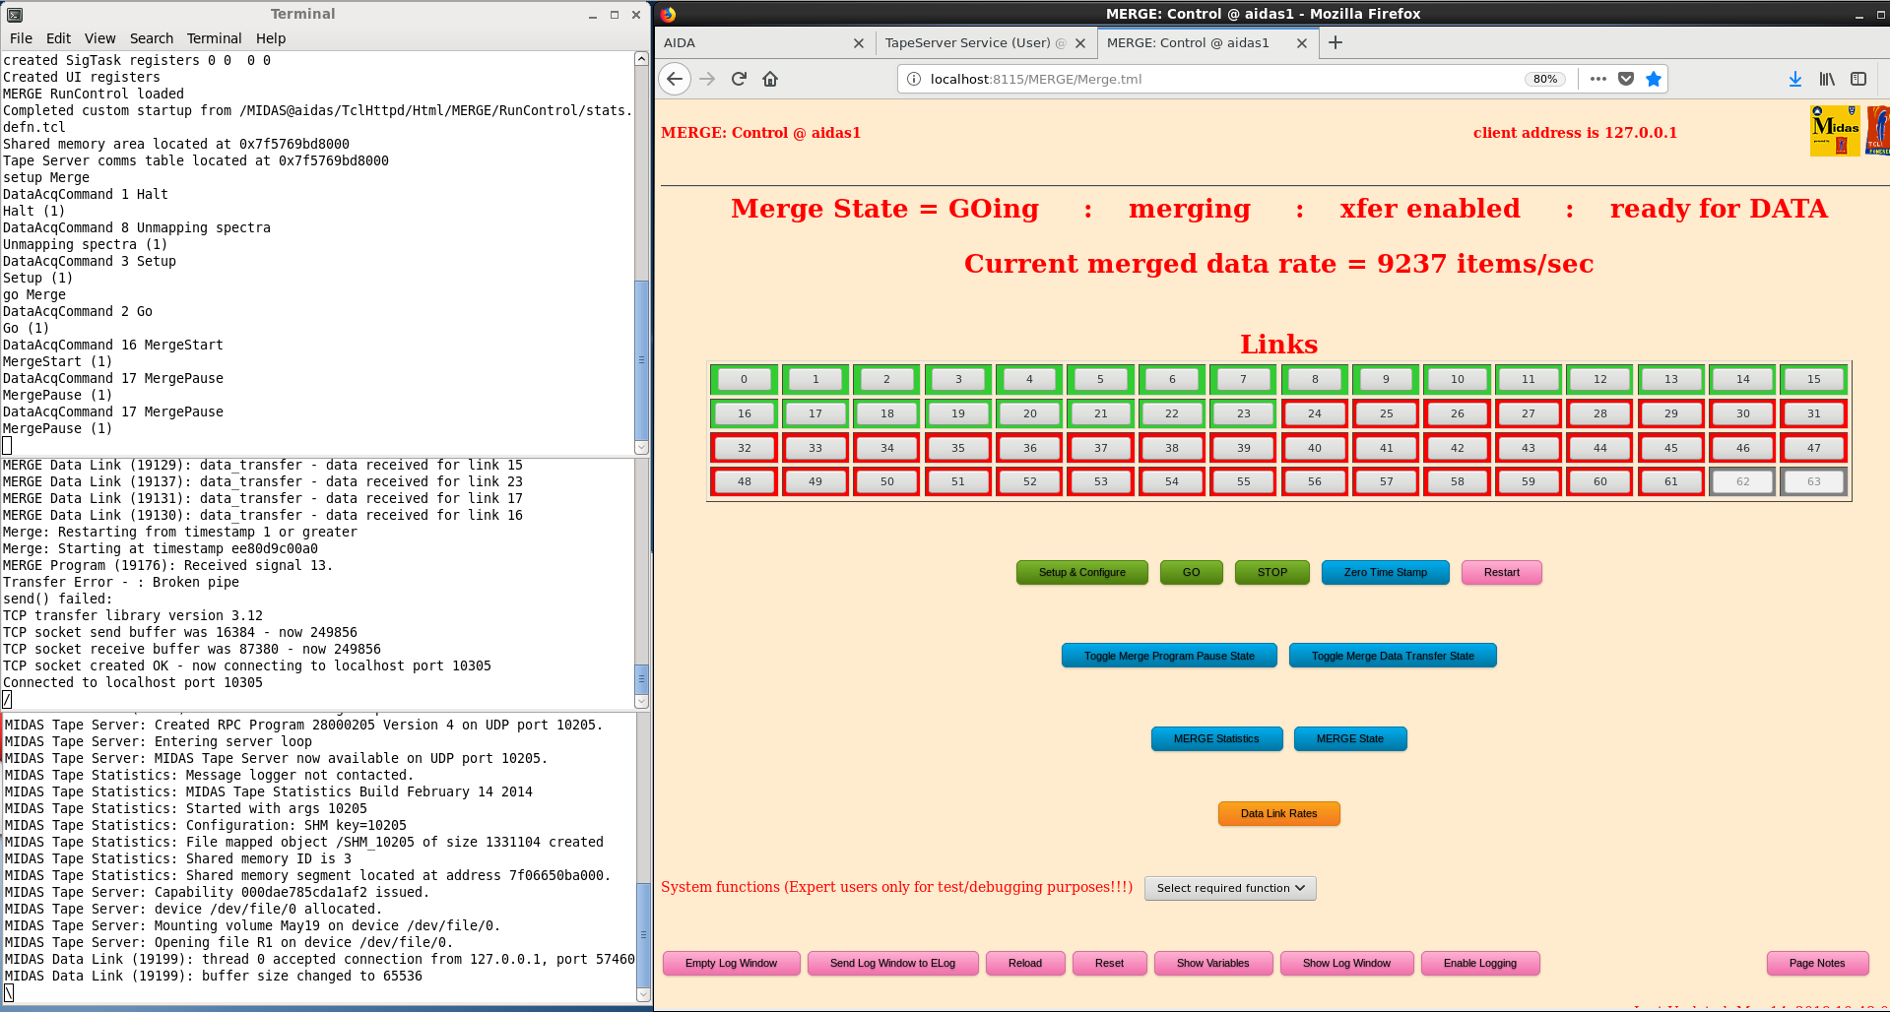Click Send Log Window to ELog
The image size is (1890, 1012).
[892, 963]
